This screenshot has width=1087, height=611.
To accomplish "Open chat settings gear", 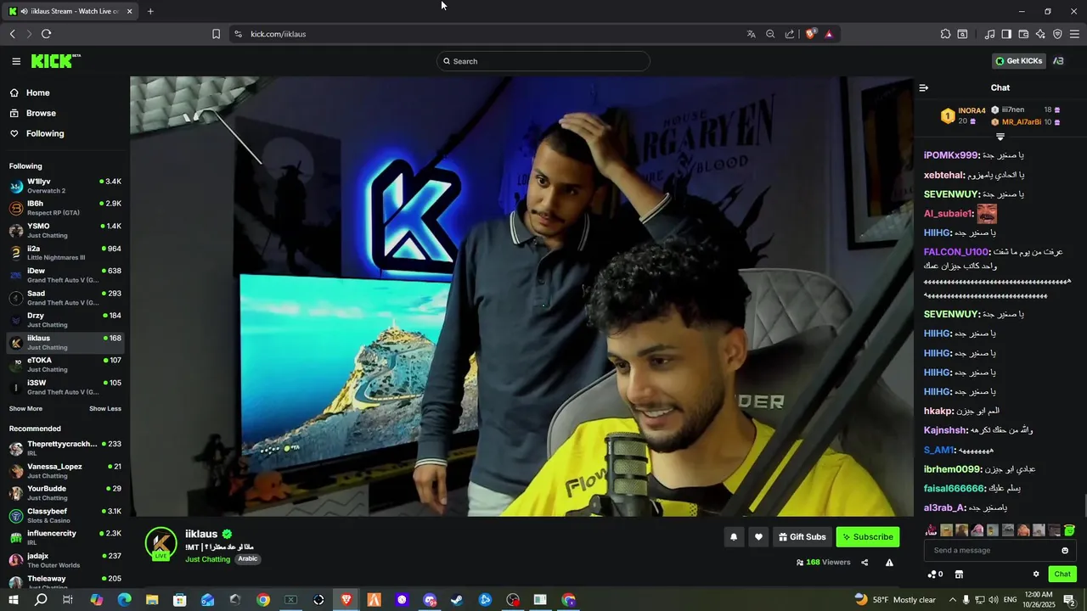I will [x=1036, y=575].
